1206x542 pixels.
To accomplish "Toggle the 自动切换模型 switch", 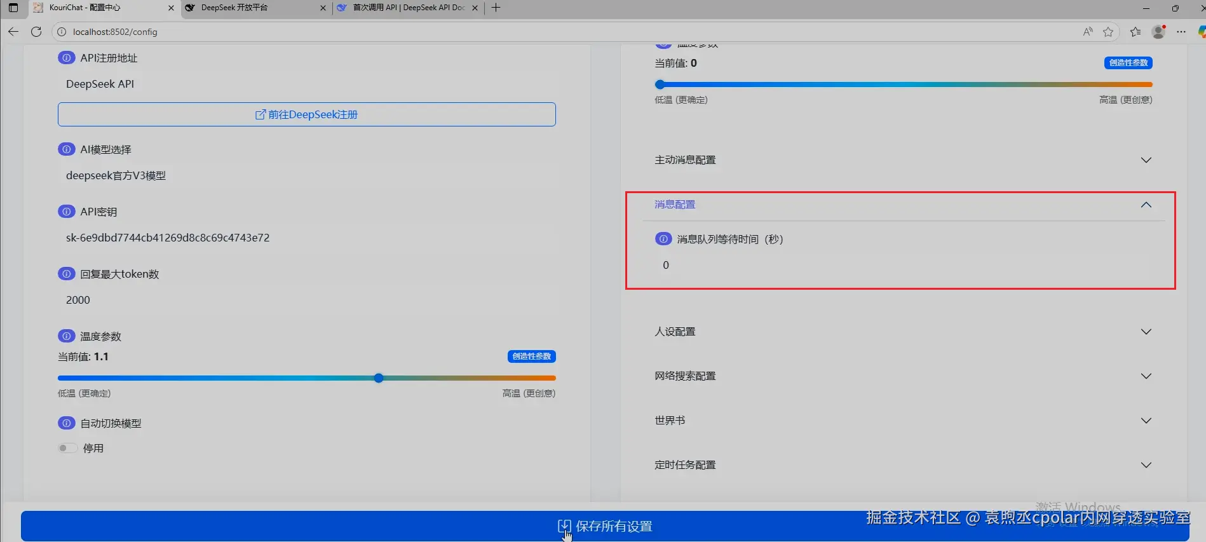I will click(67, 448).
